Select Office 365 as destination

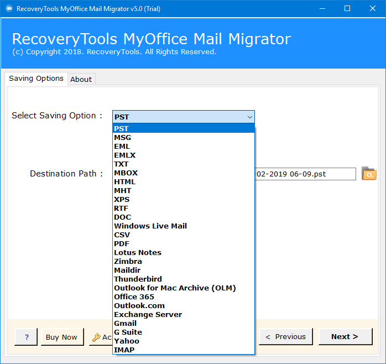pos(184,297)
